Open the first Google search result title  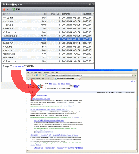(40, 98)
